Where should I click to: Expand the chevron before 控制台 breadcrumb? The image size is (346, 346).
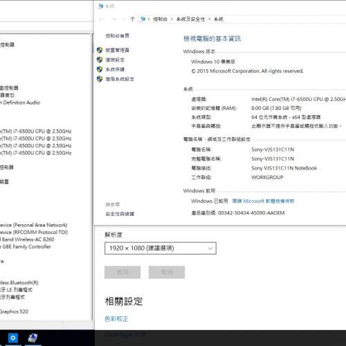149,19
